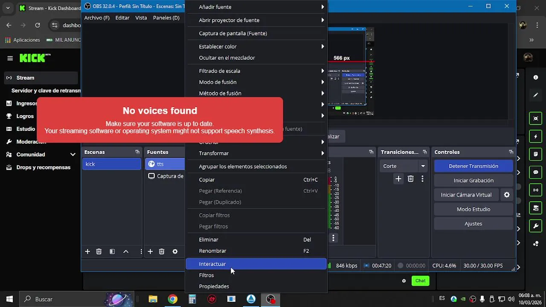Click wrench icon in Kick right sidebar

point(536,226)
